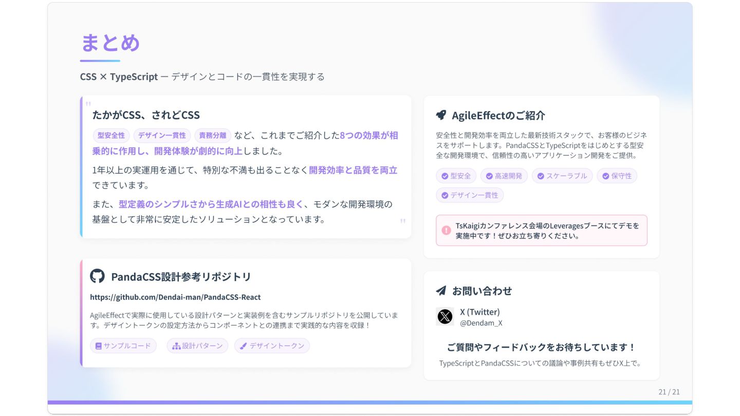Click the check icon in 高速開発 badge
Screen dimensions: 740x416
tap(489, 176)
